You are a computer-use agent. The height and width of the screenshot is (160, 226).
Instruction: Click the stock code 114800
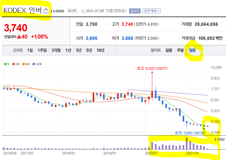57,11
